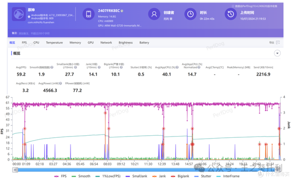
Task: Click the Genshin app fox icon
Action: tap(19, 14)
